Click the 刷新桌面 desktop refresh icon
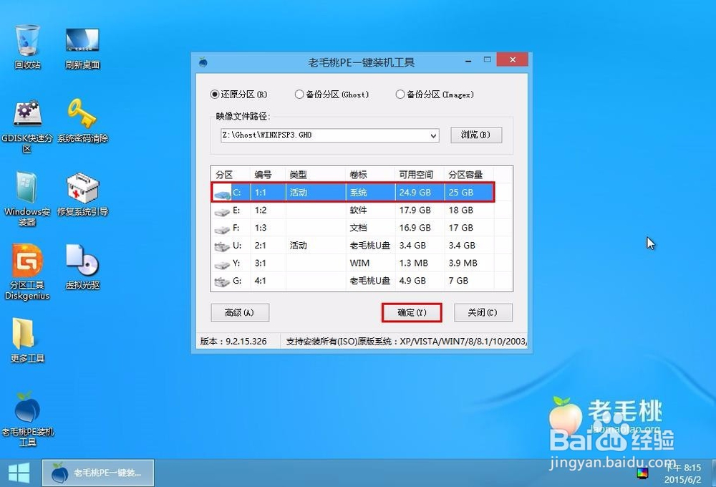The width and height of the screenshot is (716, 487). coord(82,39)
